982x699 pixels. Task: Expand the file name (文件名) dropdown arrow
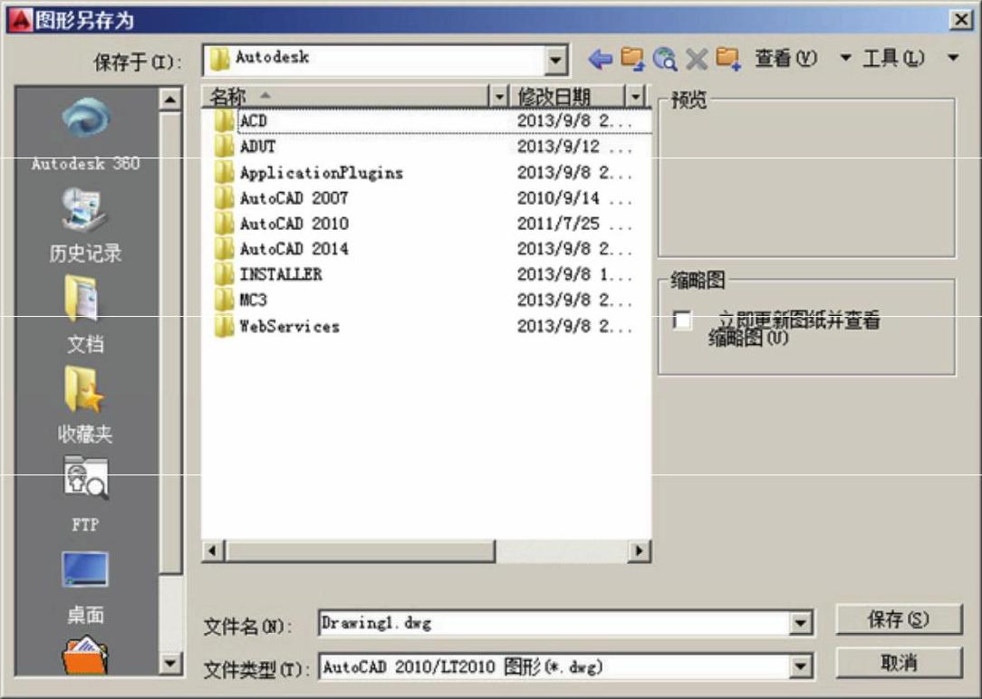[x=800, y=624]
